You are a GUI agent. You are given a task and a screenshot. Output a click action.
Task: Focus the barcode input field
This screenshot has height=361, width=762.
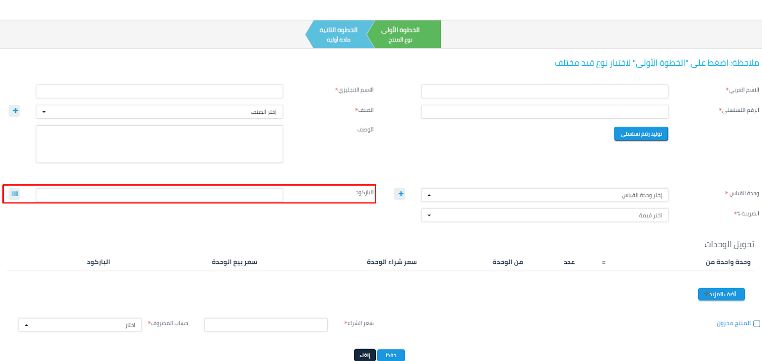[160, 195]
